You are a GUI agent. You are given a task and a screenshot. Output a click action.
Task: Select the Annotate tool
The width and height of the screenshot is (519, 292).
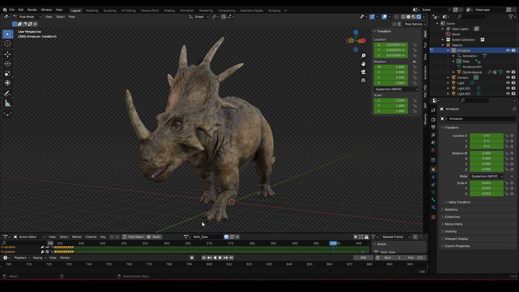8,94
